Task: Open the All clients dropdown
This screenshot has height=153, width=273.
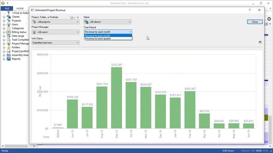Action: [107, 22]
